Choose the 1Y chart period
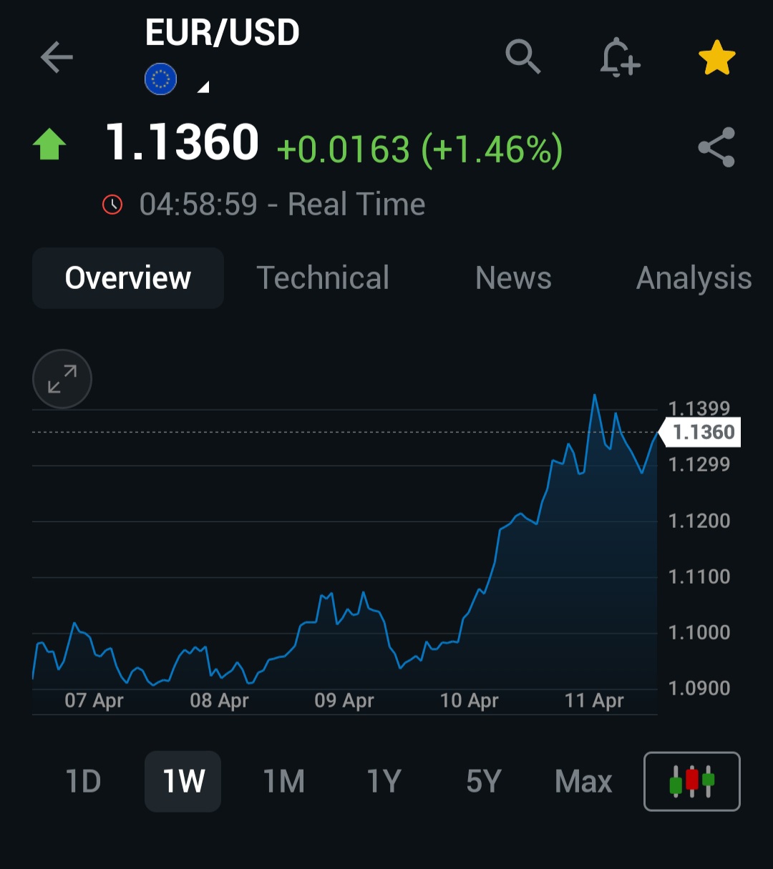 [384, 782]
